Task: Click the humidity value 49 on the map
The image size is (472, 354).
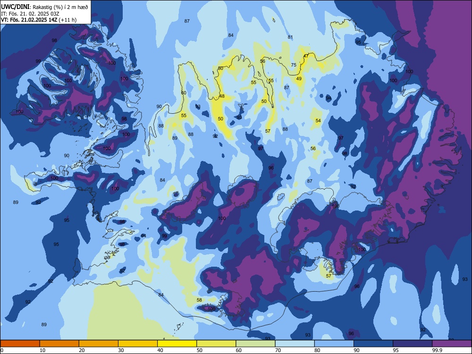Action: click(x=299, y=78)
